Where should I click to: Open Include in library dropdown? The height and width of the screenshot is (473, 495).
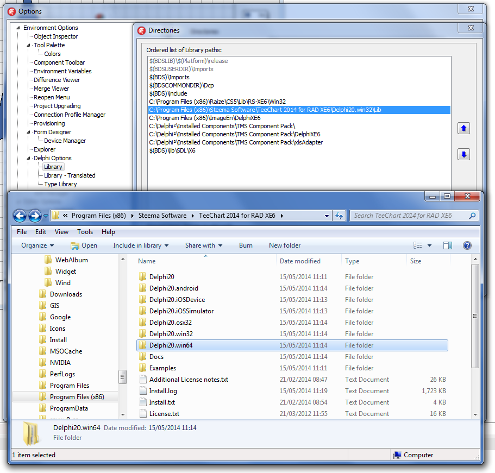pos(141,245)
